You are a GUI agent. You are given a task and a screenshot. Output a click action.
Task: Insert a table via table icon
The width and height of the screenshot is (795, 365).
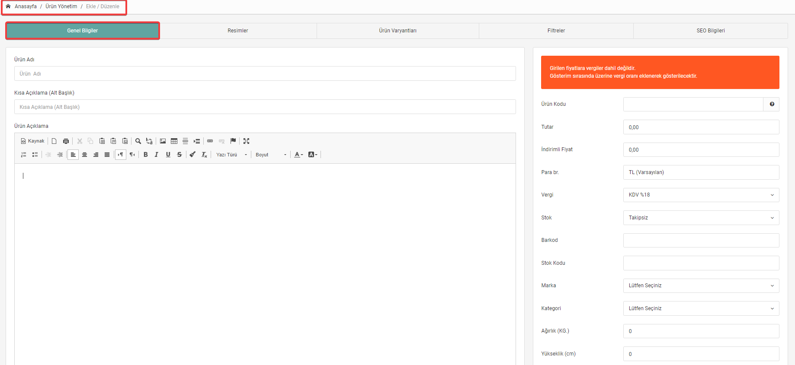tap(174, 141)
